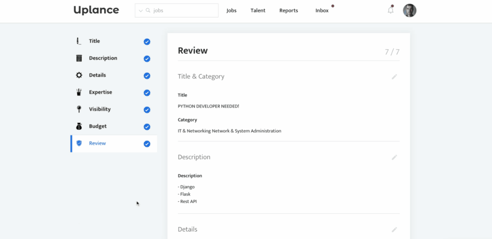Click the checkmark badge beside Review step

(x=147, y=144)
